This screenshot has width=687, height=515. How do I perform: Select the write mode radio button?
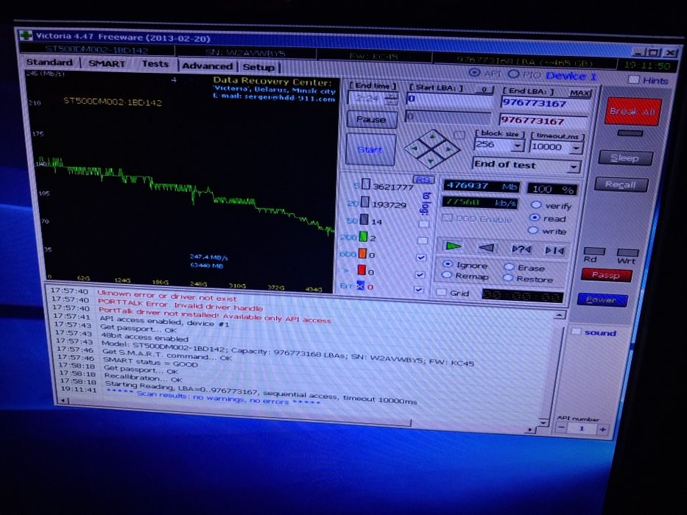[x=533, y=230]
